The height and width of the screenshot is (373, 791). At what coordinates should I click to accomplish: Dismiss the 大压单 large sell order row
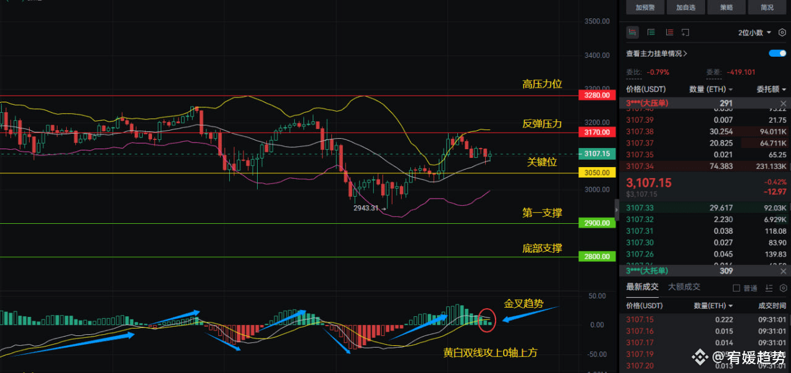(x=784, y=104)
